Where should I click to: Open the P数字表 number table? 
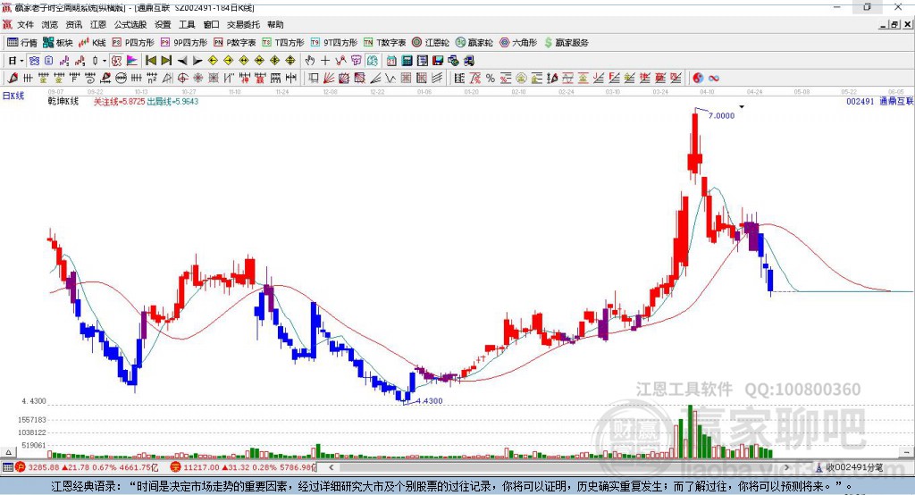(x=235, y=43)
